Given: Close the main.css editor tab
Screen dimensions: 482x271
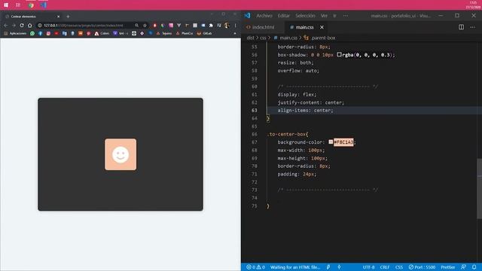Looking at the screenshot, I should click(x=322, y=27).
